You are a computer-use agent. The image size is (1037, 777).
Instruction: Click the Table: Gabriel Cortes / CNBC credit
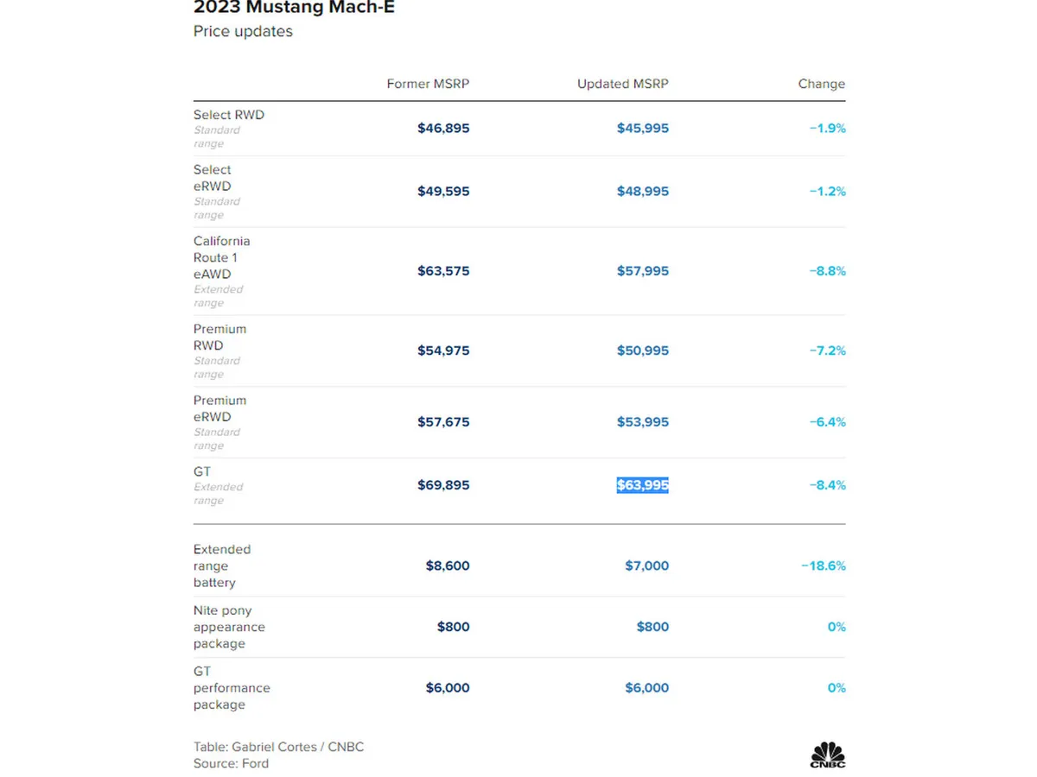(278, 747)
